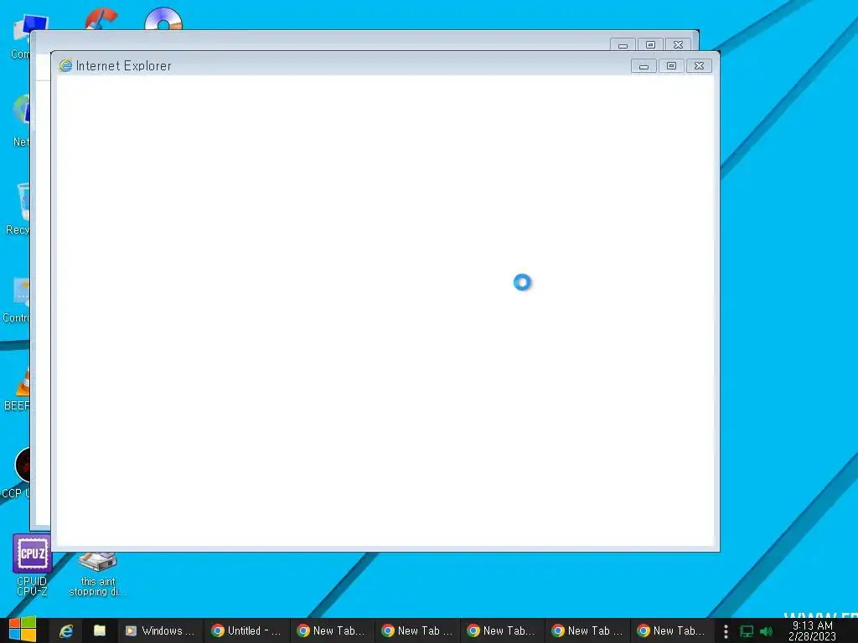Image resolution: width=858 pixels, height=643 pixels.
Task: Click the network status tray icon
Action: click(x=747, y=631)
